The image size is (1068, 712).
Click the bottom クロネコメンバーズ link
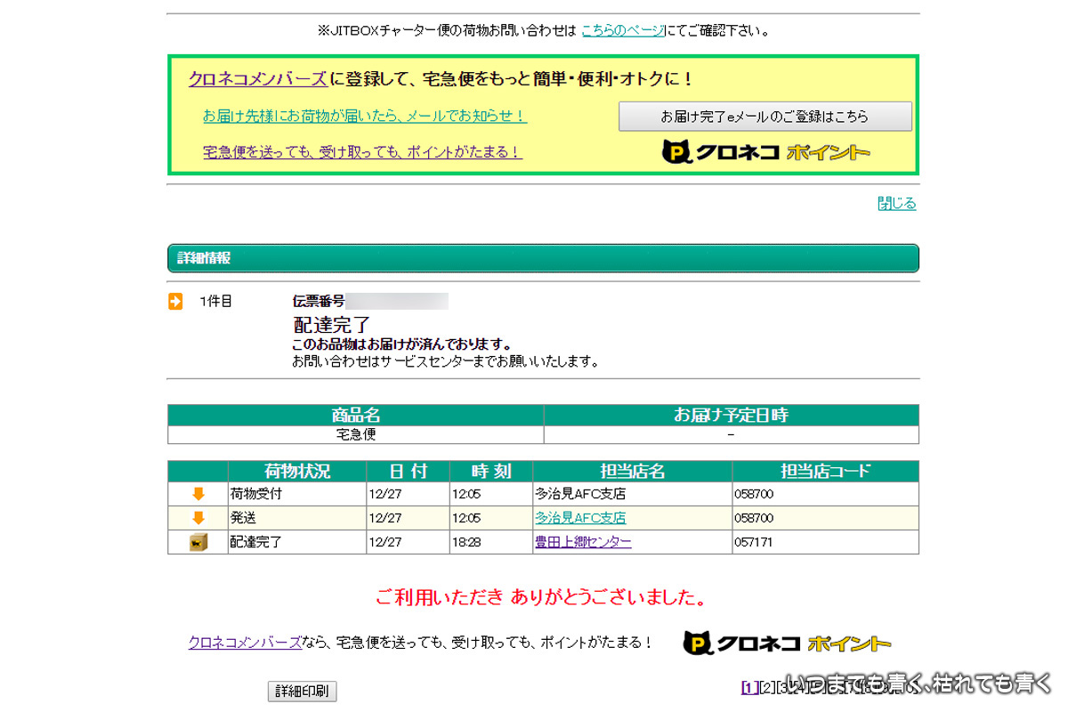click(245, 643)
